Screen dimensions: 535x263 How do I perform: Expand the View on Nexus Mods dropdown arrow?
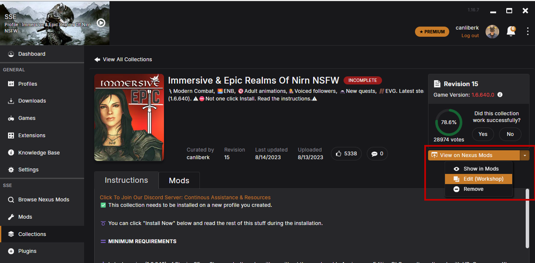coord(524,156)
